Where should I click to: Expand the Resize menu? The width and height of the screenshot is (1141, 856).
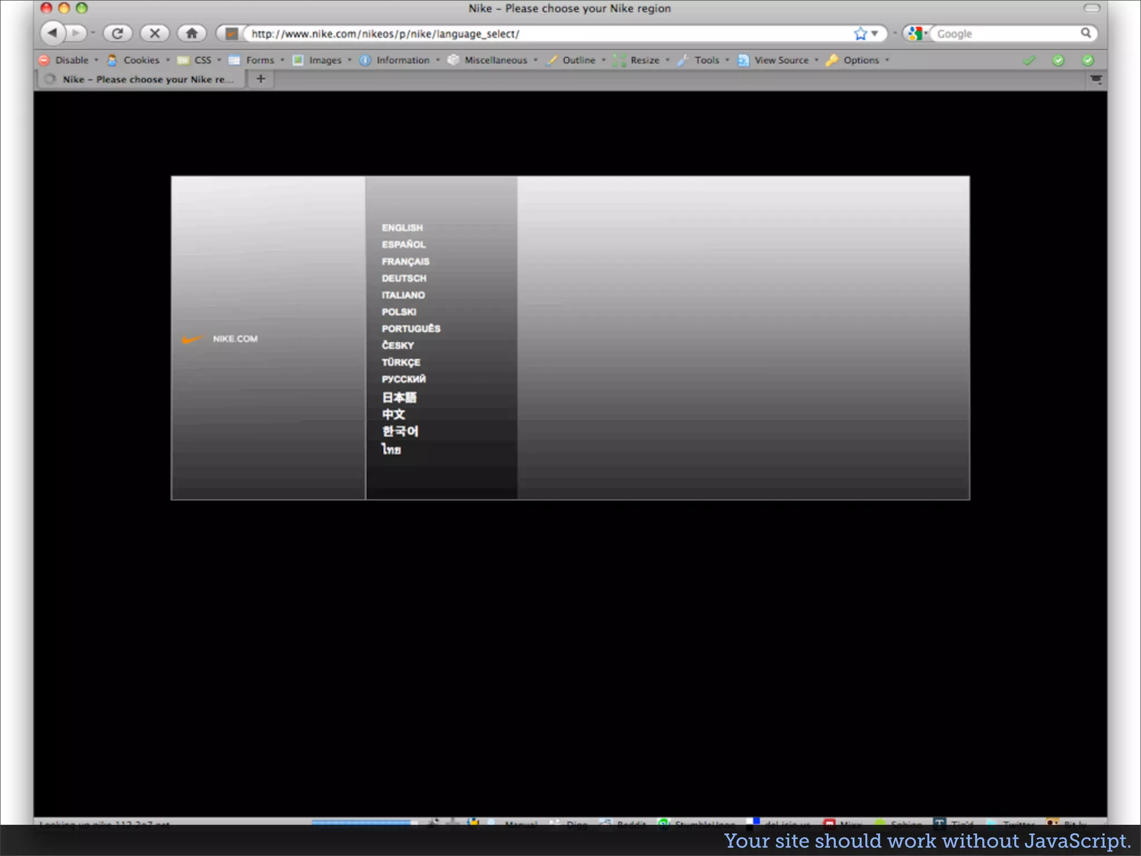pyautogui.click(x=641, y=60)
